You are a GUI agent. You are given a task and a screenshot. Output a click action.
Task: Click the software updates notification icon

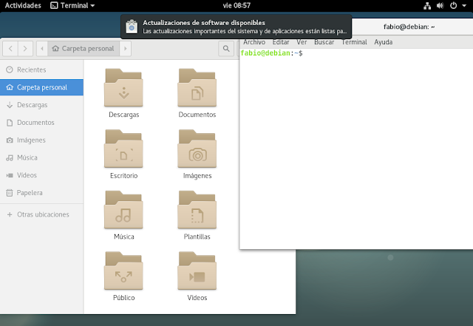[x=132, y=27]
